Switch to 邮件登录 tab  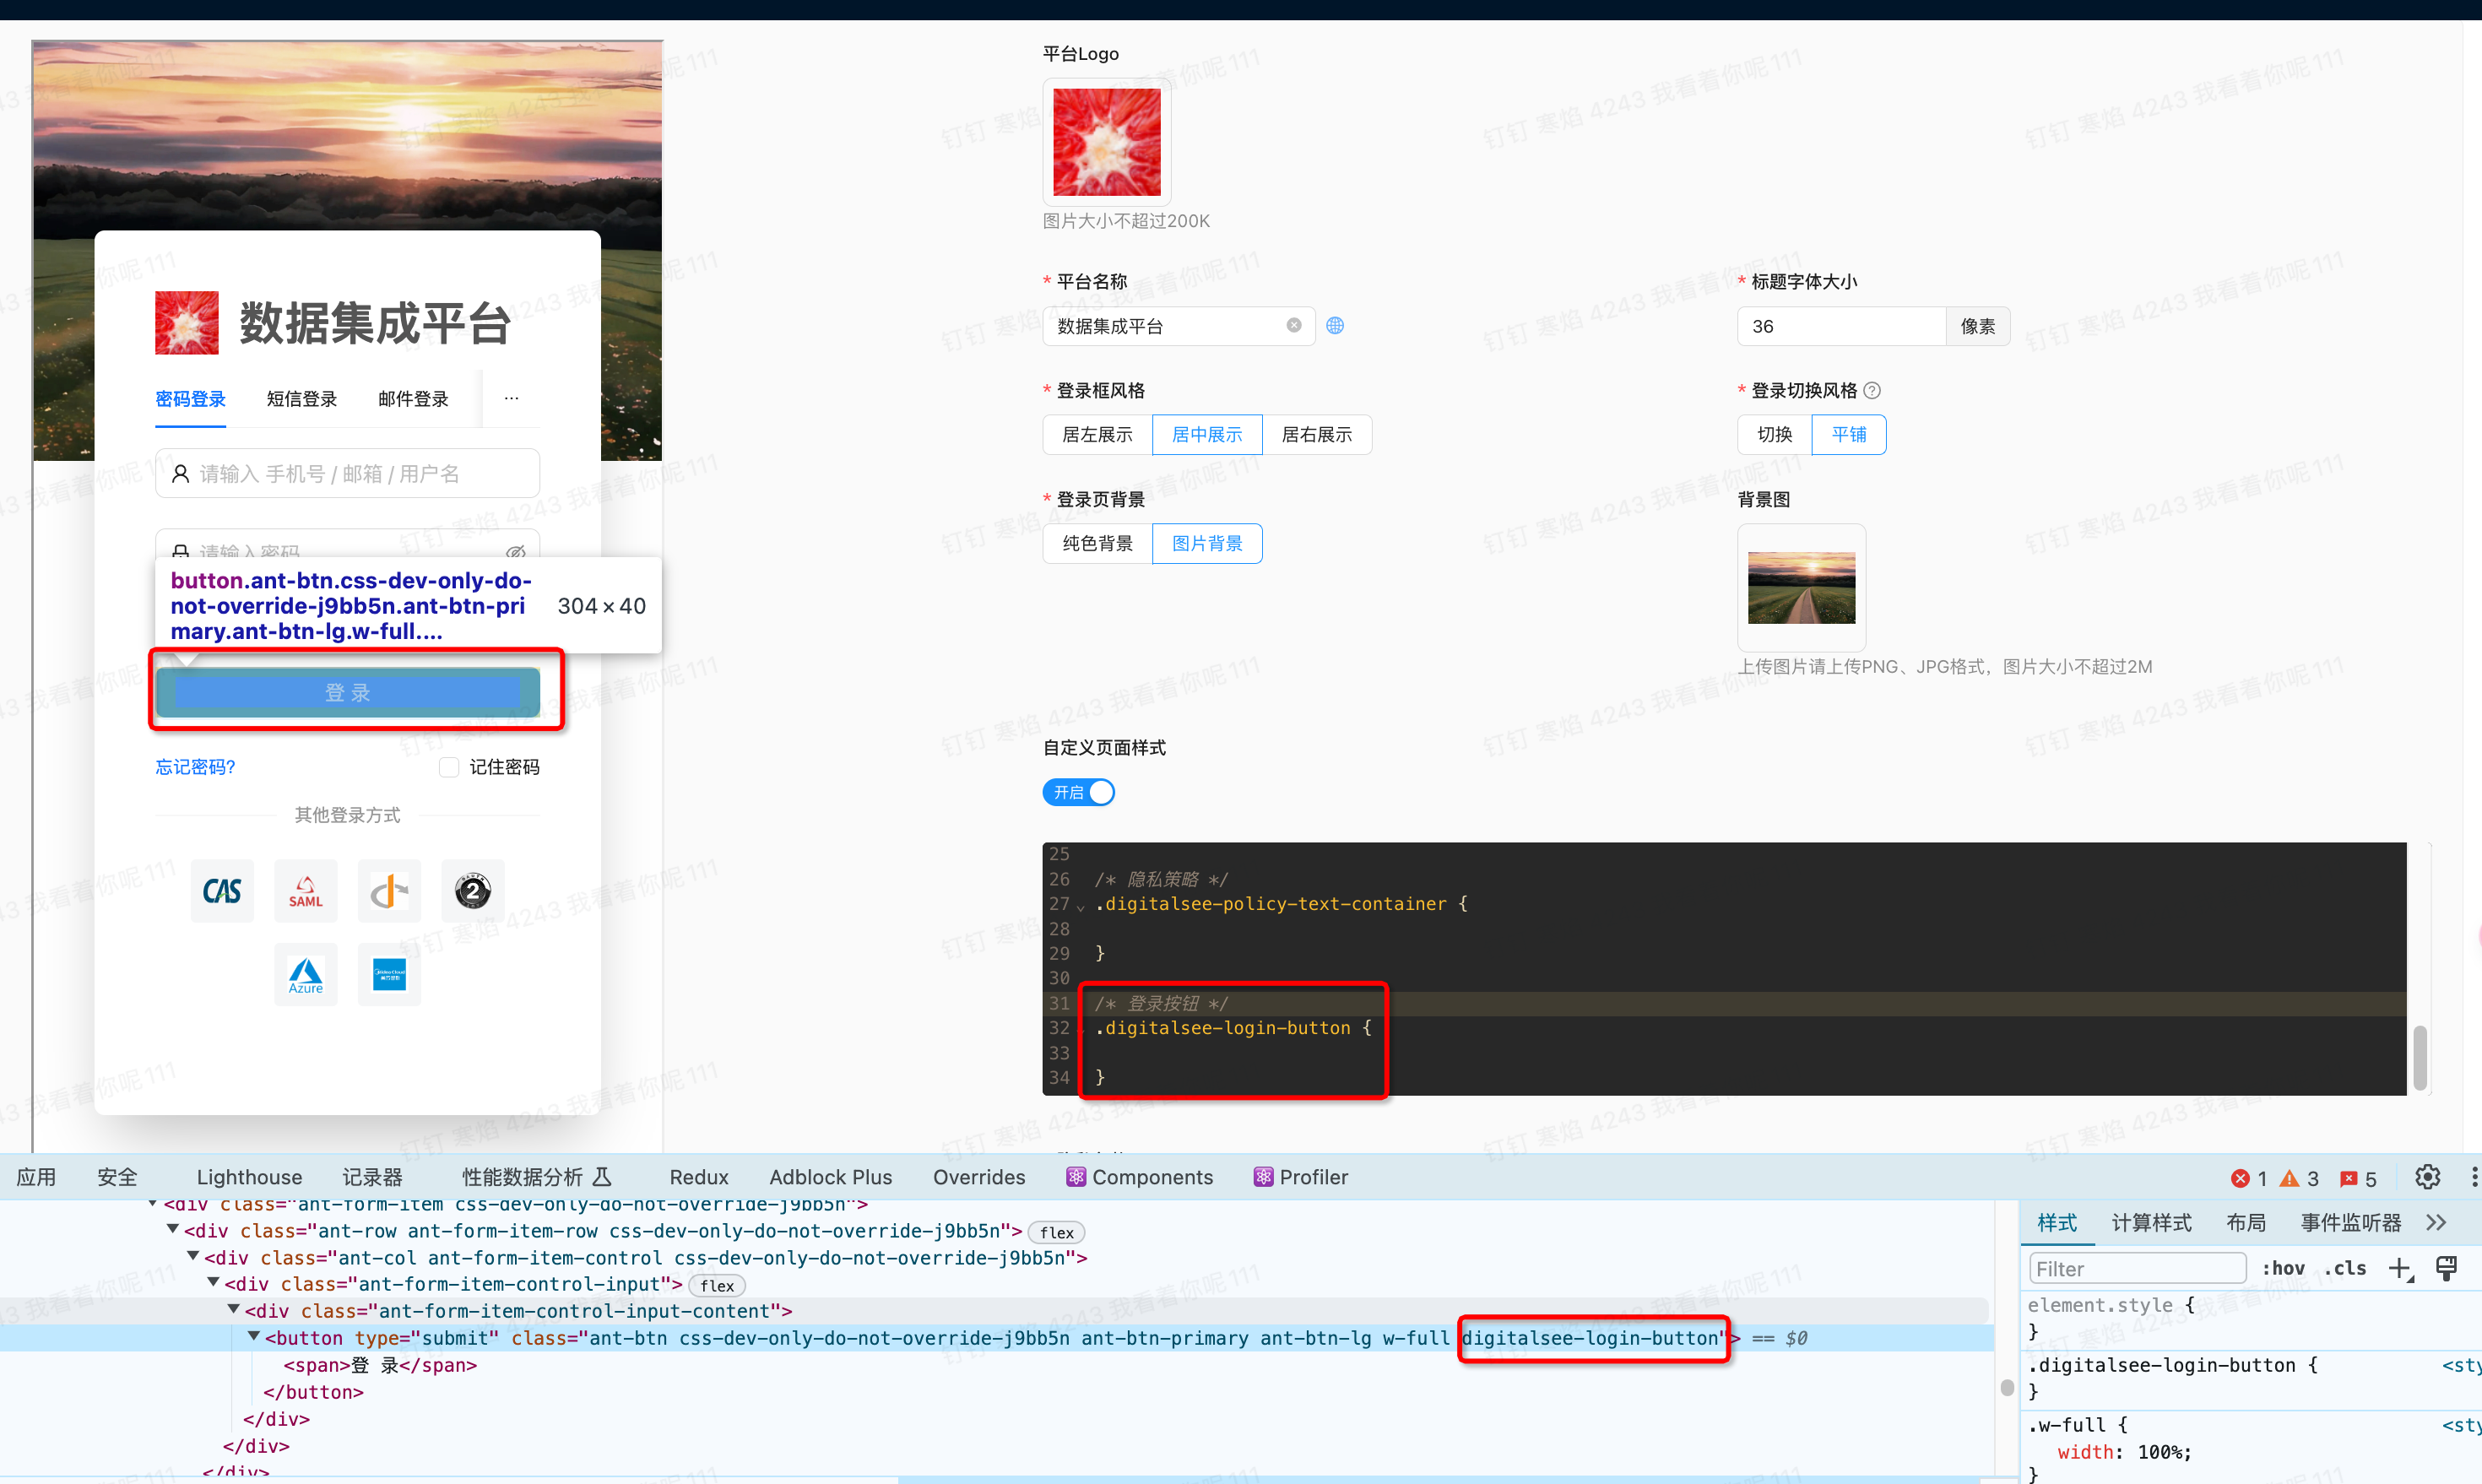point(413,399)
